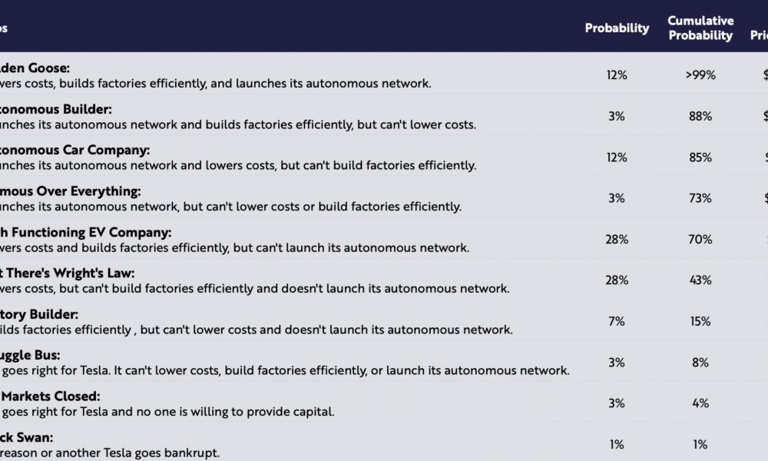768x461 pixels.
Task: Click the Factory Builder scenario title
Action: point(39,314)
